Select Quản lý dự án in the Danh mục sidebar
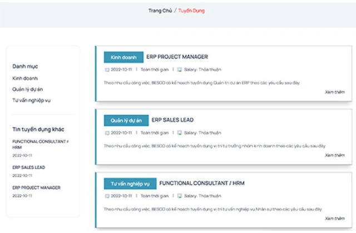The width and height of the screenshot is (356, 233). click(x=28, y=89)
